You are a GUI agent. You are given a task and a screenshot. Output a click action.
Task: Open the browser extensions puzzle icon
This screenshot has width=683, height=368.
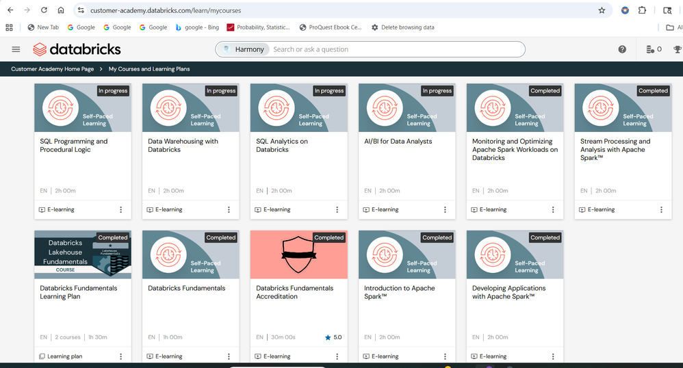(x=642, y=10)
